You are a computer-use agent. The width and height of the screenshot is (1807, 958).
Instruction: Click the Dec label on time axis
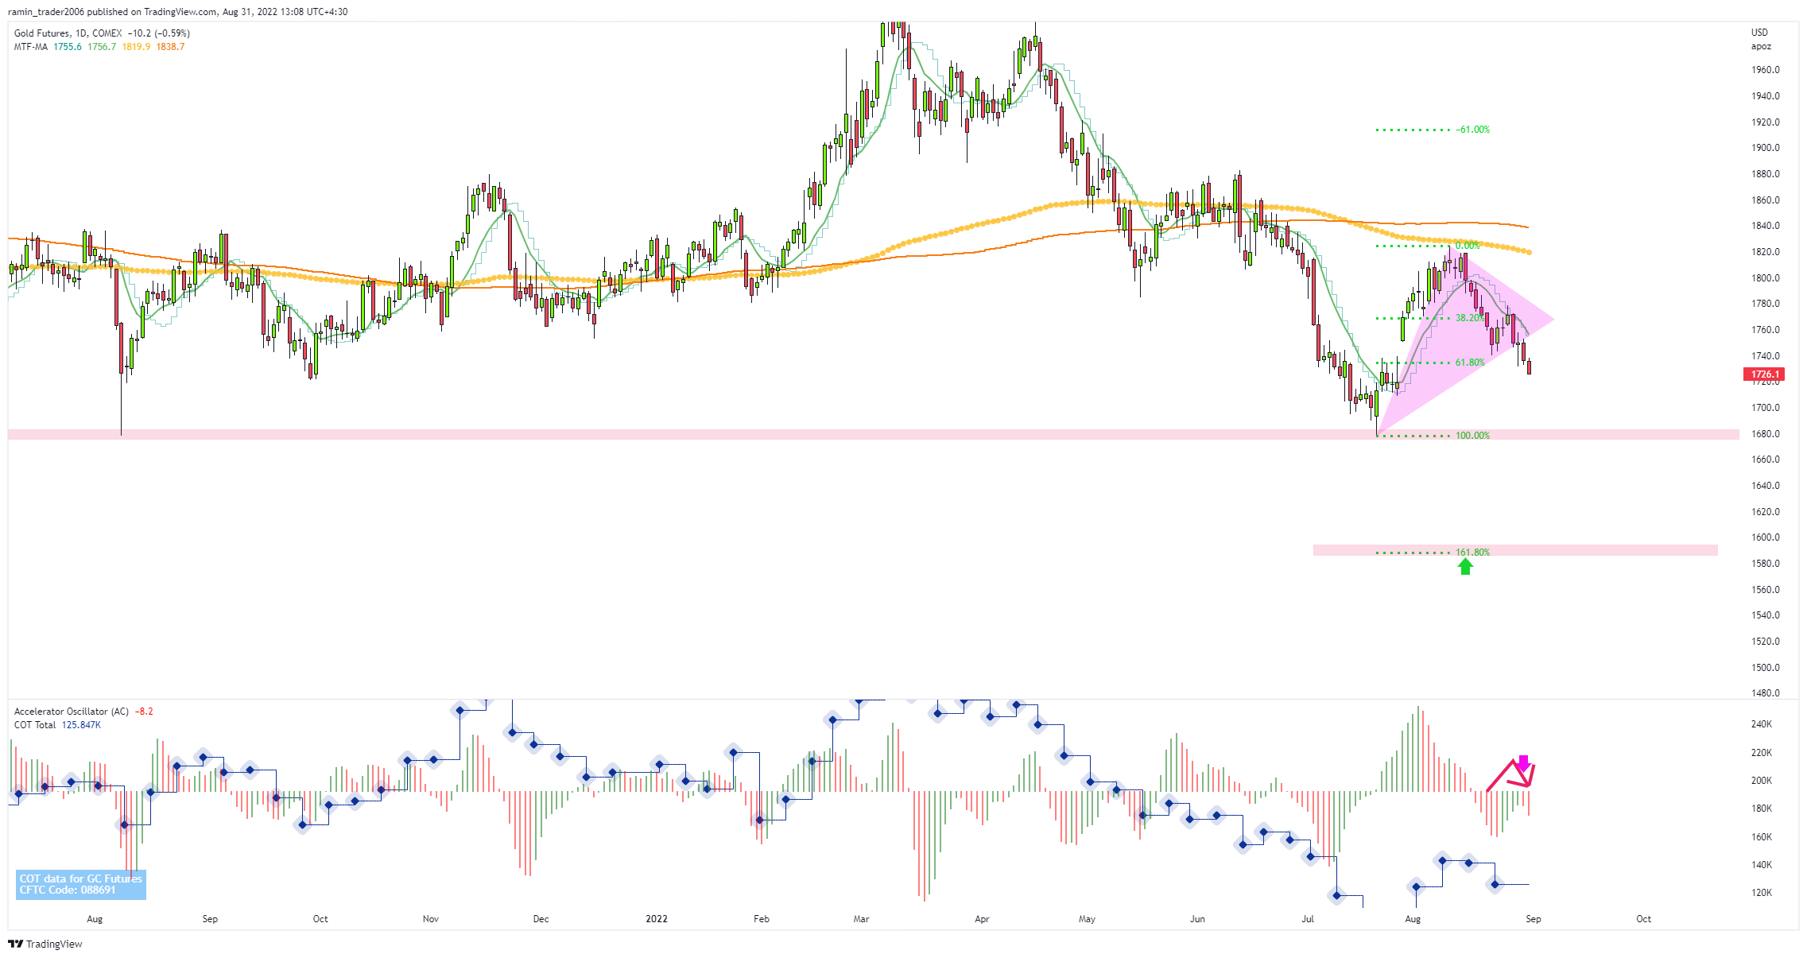coord(541,919)
